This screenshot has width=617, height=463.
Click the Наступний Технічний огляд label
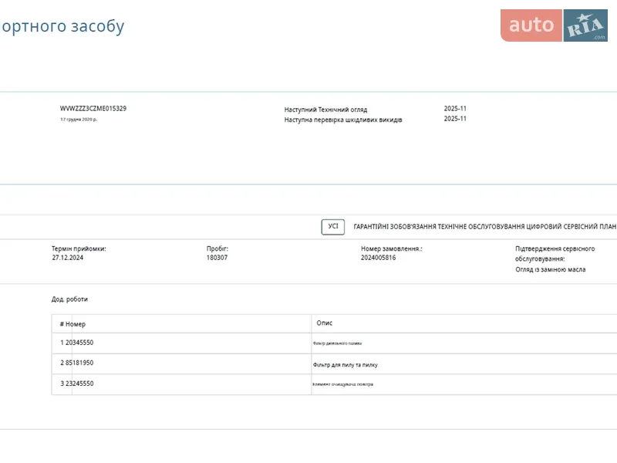pos(325,110)
